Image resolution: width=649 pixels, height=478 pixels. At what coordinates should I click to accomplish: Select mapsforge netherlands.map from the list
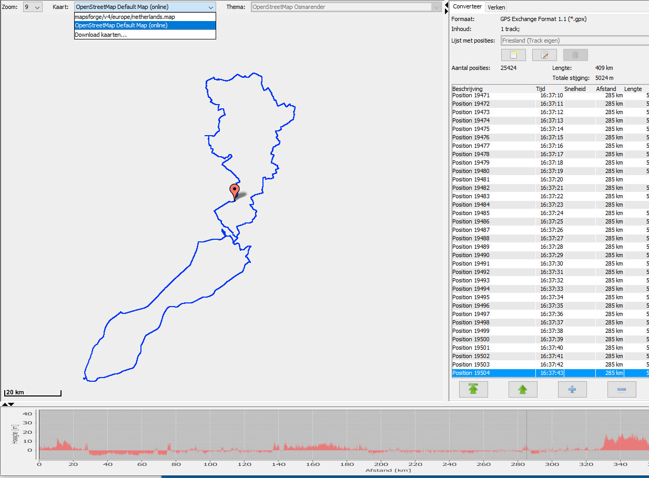point(125,17)
